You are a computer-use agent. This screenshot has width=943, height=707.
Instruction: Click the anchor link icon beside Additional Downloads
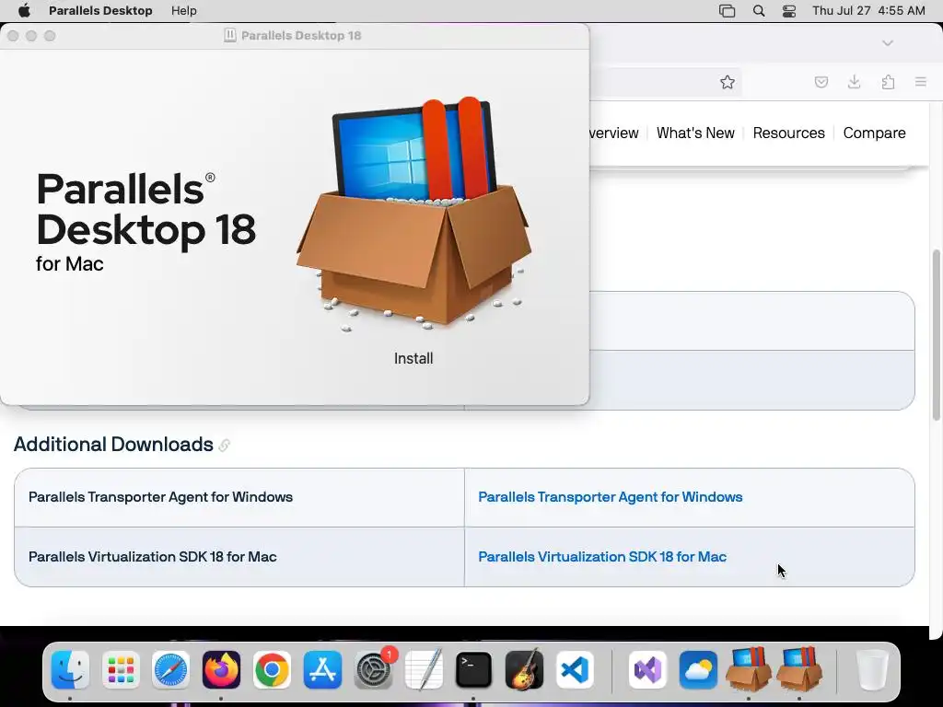(225, 446)
